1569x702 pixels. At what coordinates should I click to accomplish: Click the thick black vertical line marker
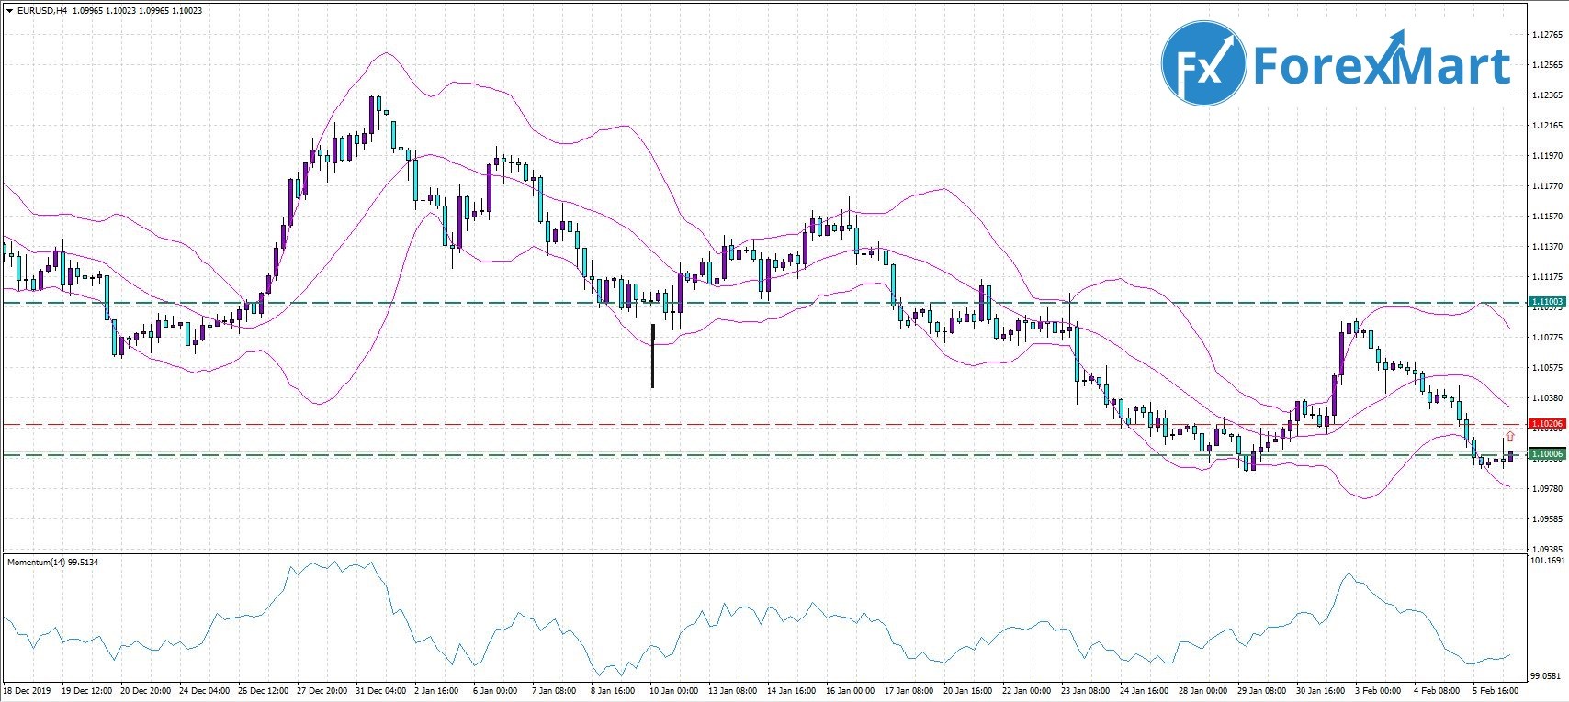(x=652, y=355)
